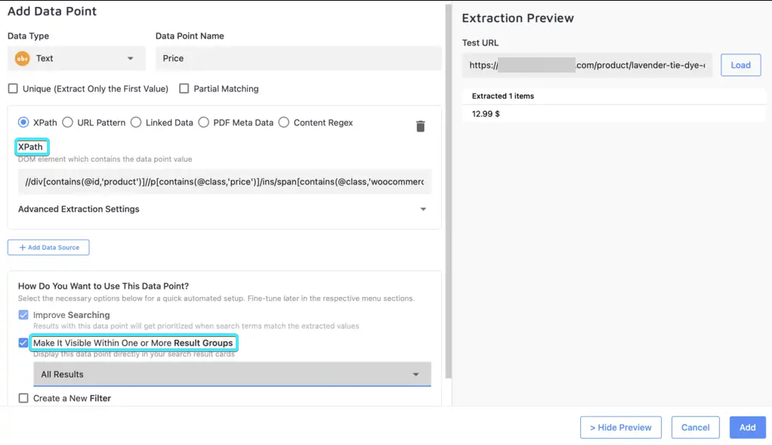Edit the Data Point Name field

pyautogui.click(x=298, y=58)
